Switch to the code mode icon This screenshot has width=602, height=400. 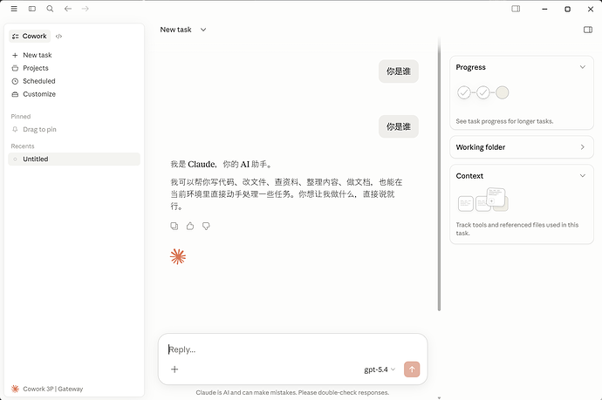(58, 36)
